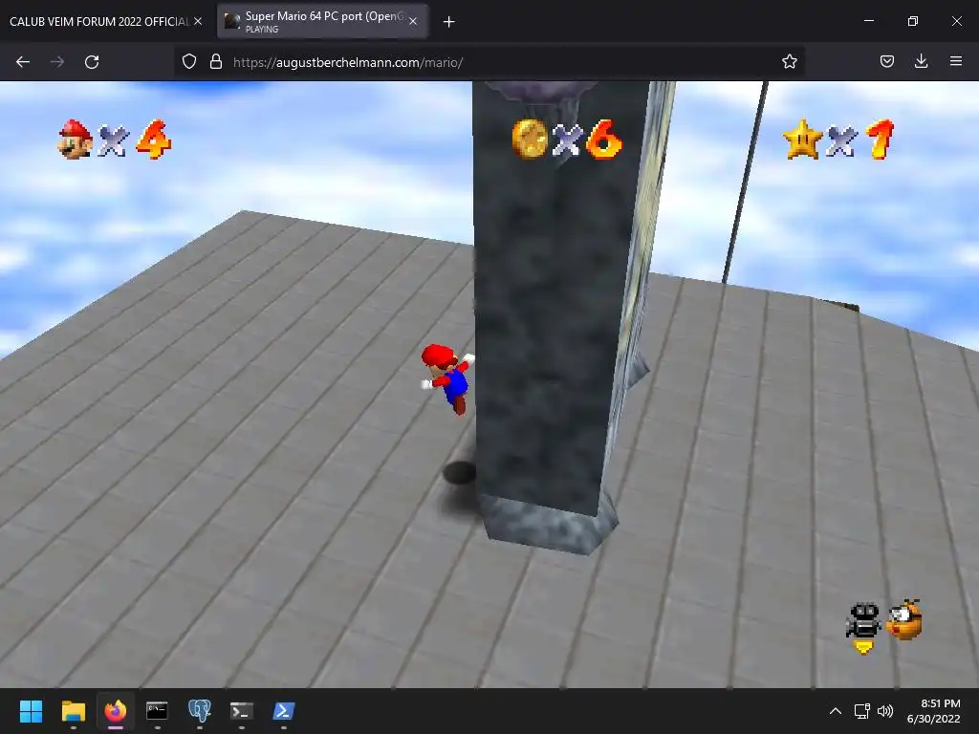
Task: Open the Command Prompt taskbar icon
Action: pos(157,711)
